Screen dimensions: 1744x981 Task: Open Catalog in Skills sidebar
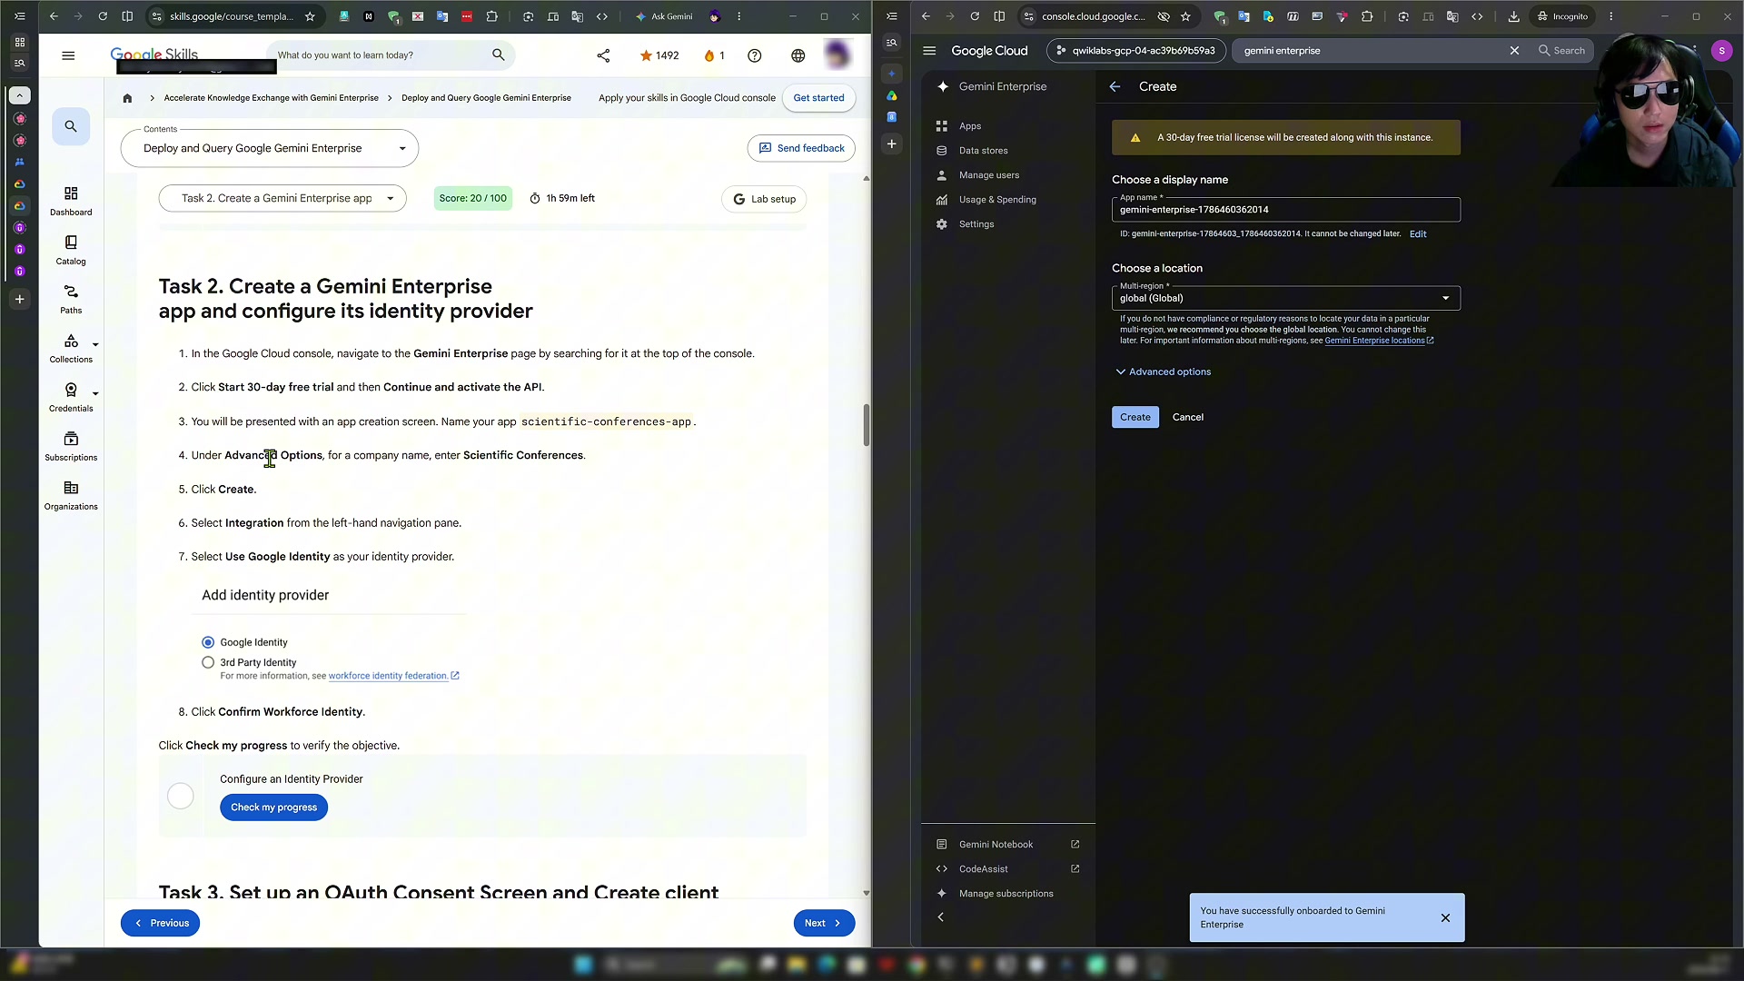[x=71, y=251]
